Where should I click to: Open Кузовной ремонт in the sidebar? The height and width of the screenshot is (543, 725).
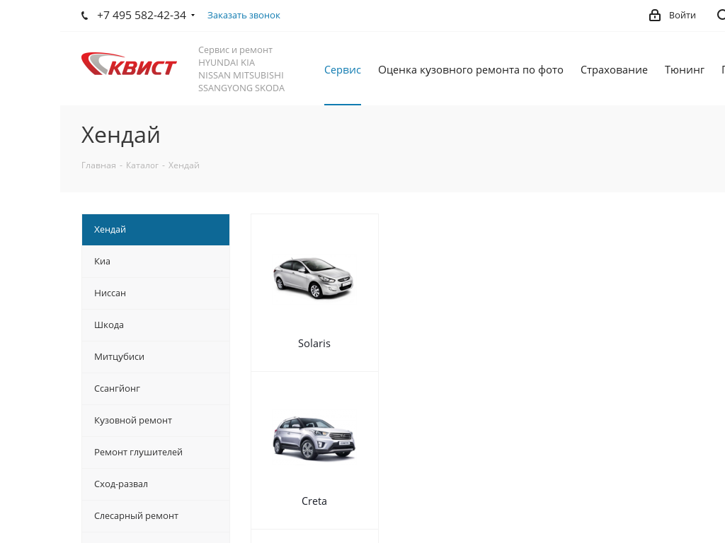pos(156,421)
